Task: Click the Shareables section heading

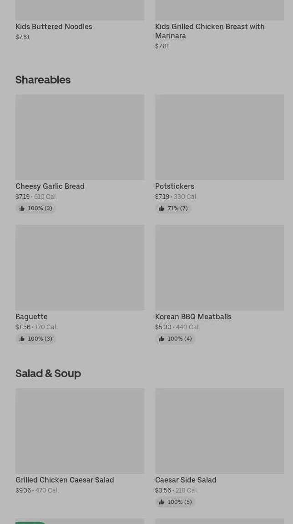Action: [43, 80]
